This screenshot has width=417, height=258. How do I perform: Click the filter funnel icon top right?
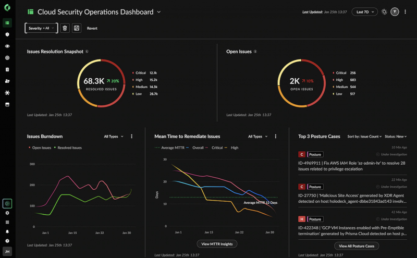(x=395, y=12)
